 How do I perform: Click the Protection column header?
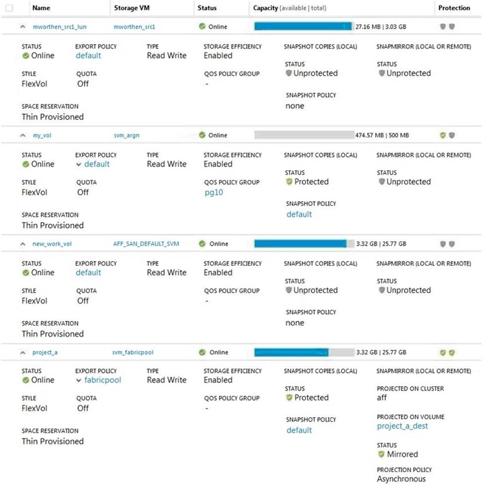pos(454,8)
